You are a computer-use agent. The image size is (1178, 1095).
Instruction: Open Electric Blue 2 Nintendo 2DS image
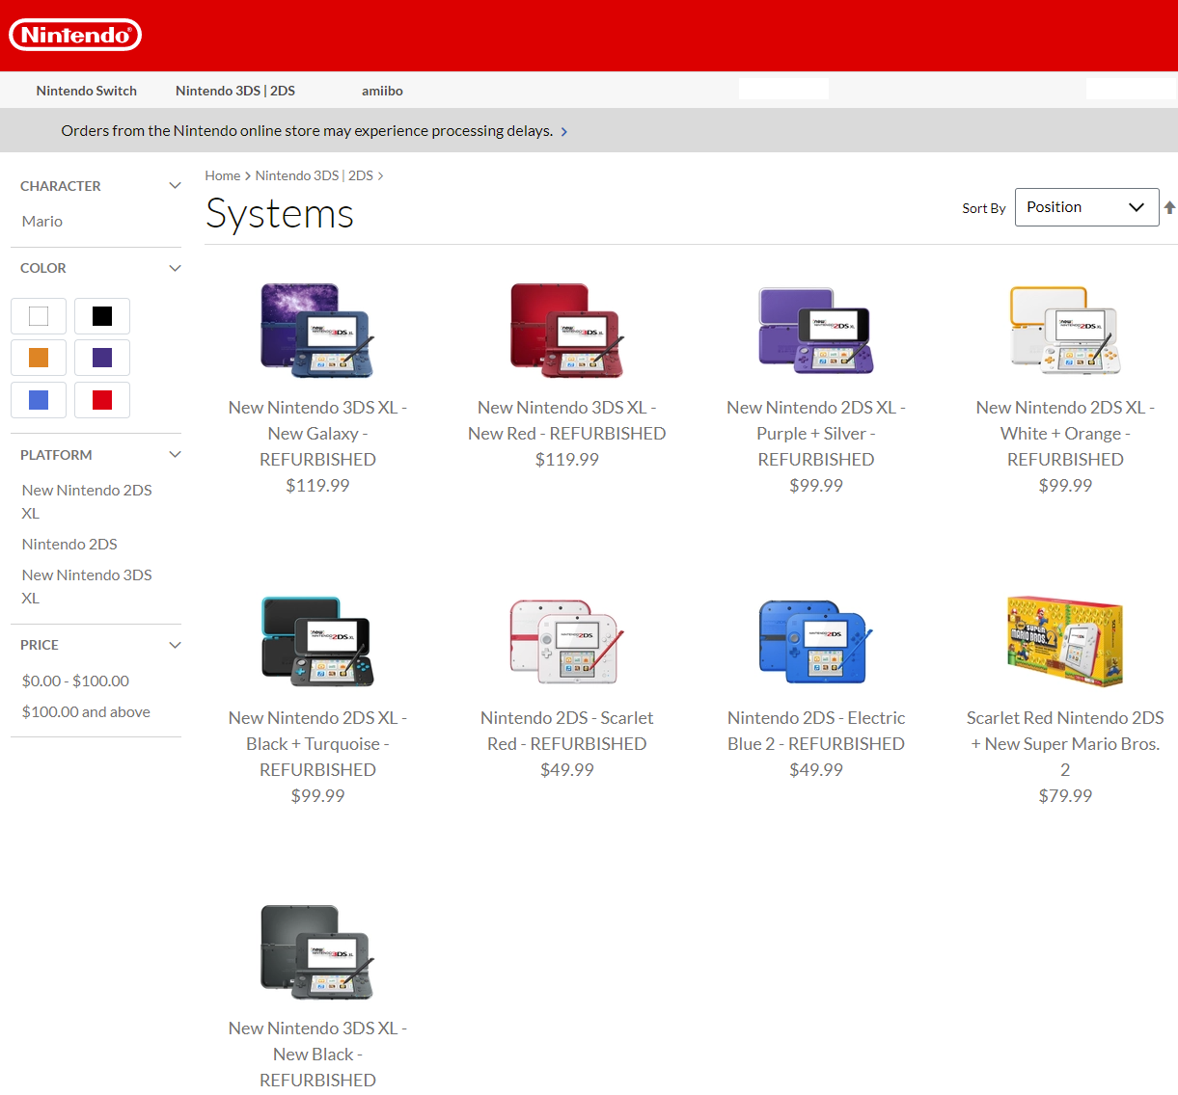click(816, 641)
